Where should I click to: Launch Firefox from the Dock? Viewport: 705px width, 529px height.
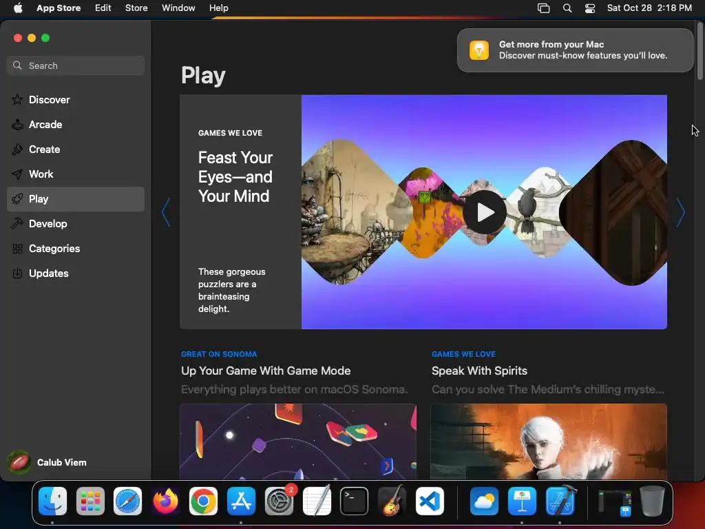(165, 501)
